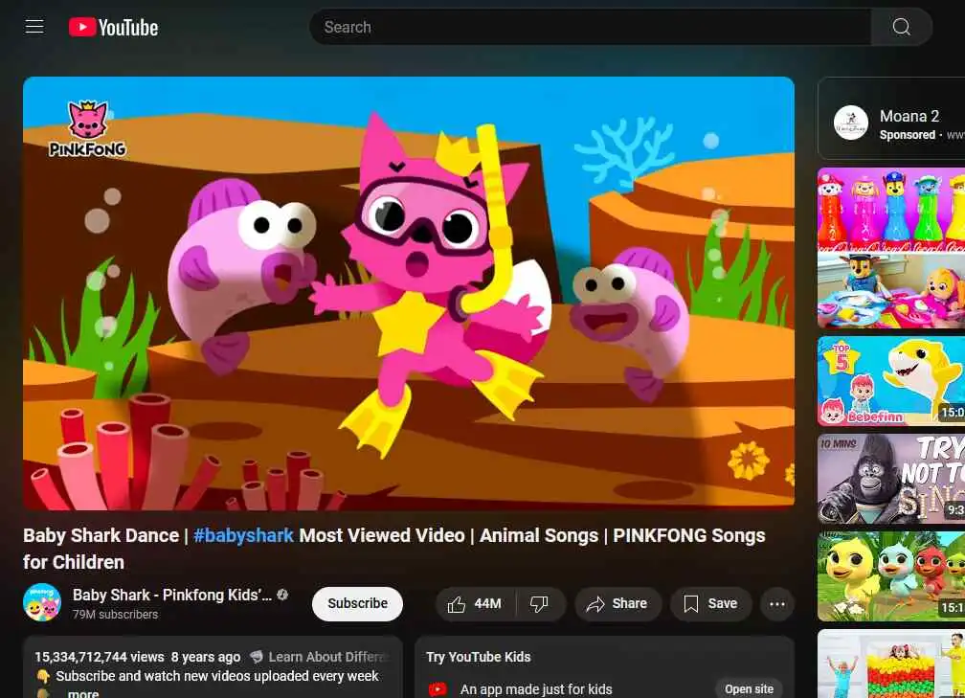Click Subscribe and watch new videos text

tap(217, 676)
